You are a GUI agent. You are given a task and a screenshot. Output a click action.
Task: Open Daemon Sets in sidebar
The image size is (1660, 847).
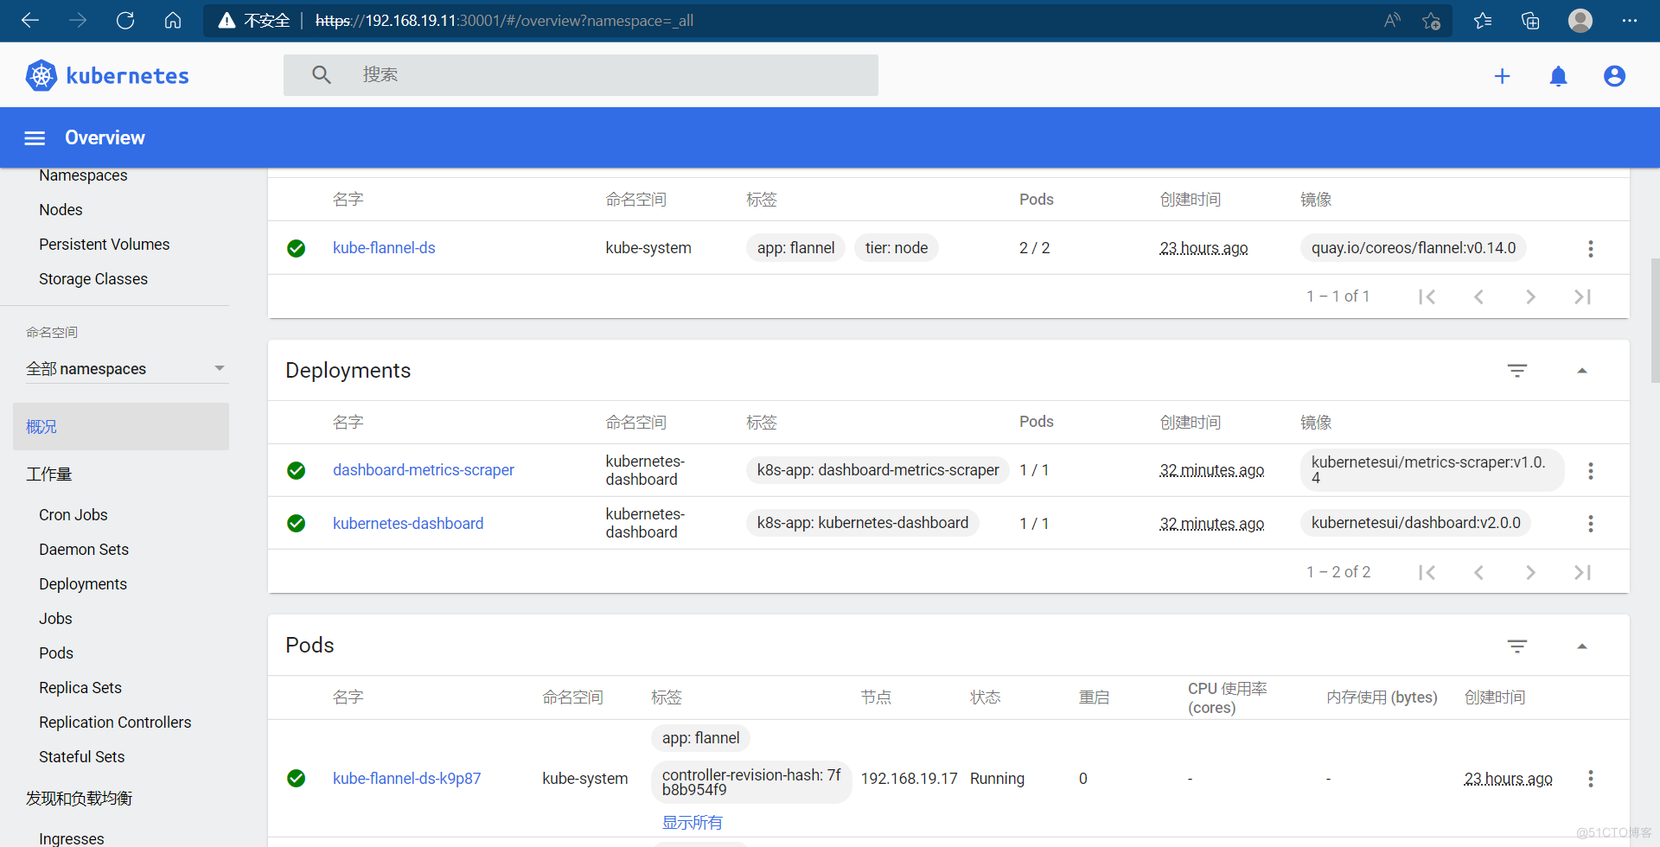pos(84,550)
